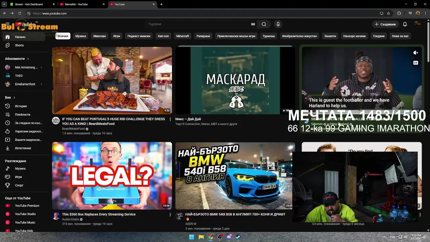This screenshot has height=242, width=430.
Task: Select the Всички filter chip
Action: [x=63, y=36]
